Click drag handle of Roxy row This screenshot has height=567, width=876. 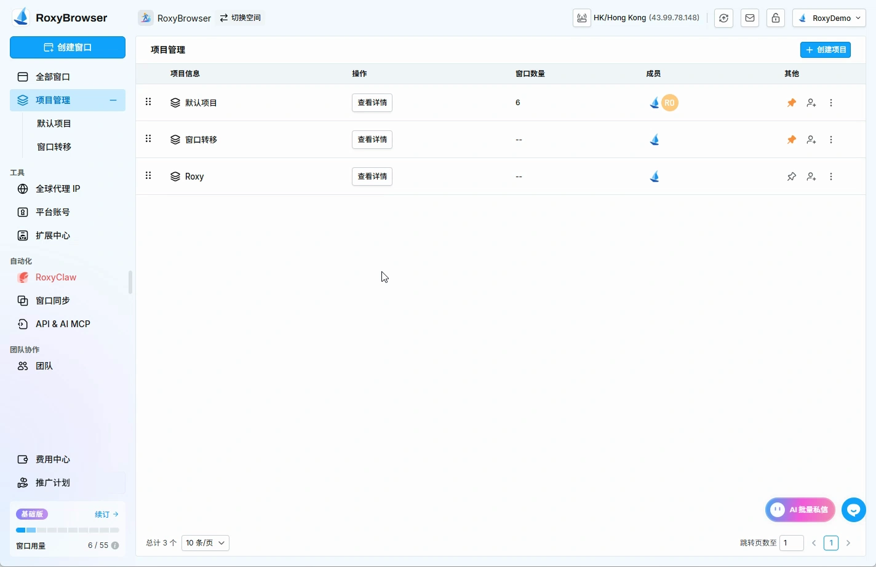[x=148, y=176]
